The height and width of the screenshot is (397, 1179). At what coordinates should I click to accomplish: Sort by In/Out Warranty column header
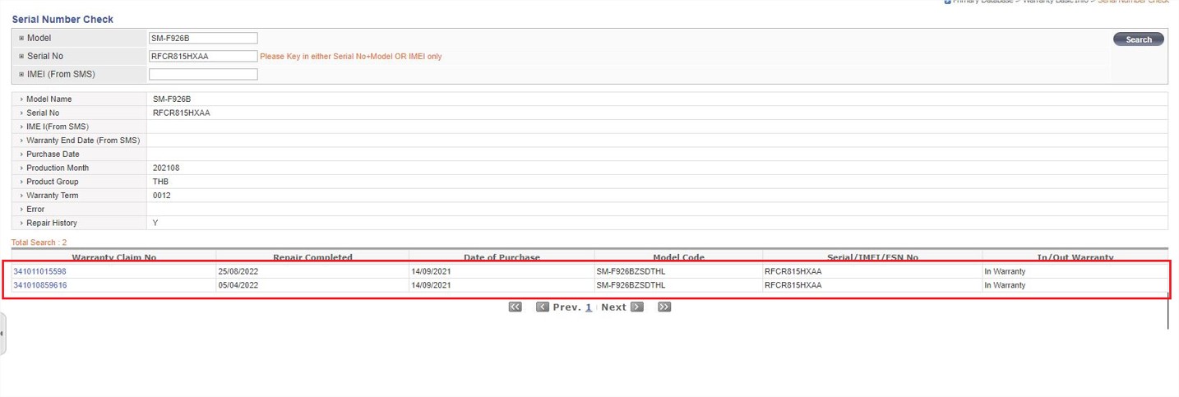[x=1075, y=257]
